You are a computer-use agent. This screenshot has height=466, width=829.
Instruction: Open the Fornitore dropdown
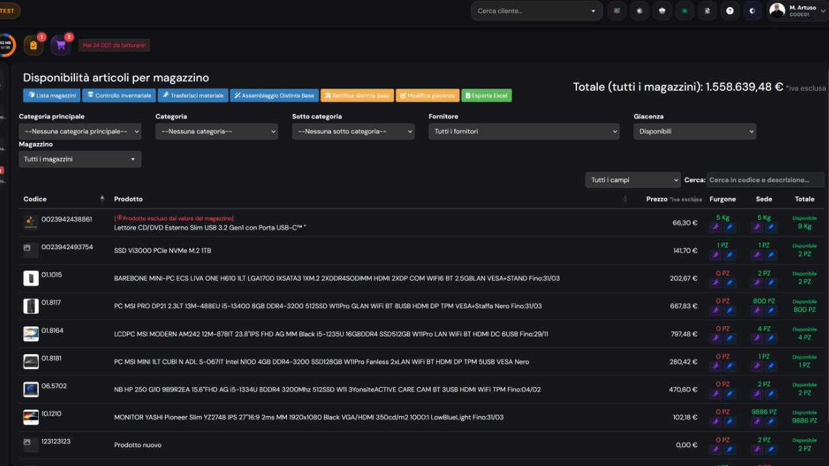524,131
